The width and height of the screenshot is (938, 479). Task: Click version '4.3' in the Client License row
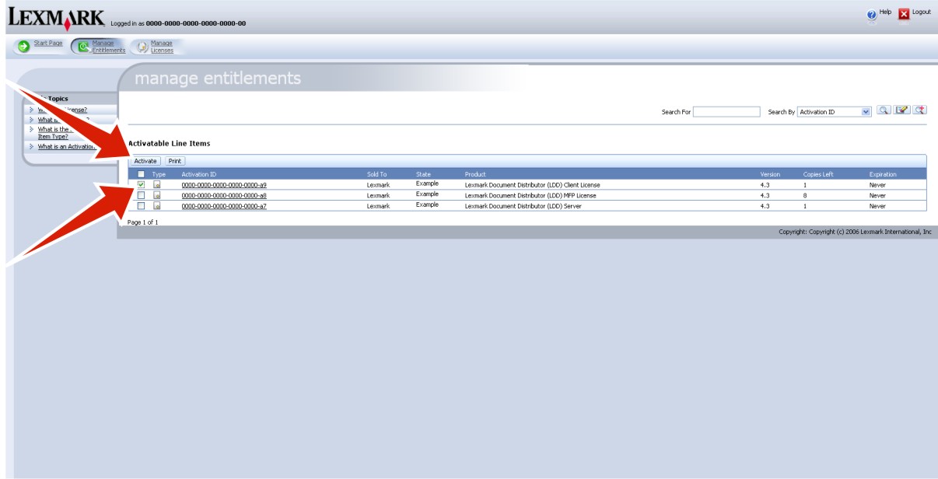point(765,185)
